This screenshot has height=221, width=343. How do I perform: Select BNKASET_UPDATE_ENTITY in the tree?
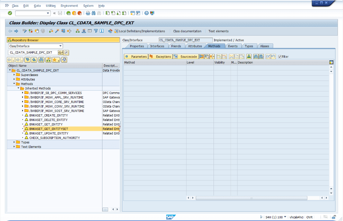[49, 133]
